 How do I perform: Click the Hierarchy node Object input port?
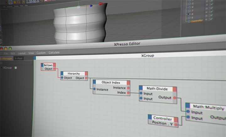click(62, 78)
